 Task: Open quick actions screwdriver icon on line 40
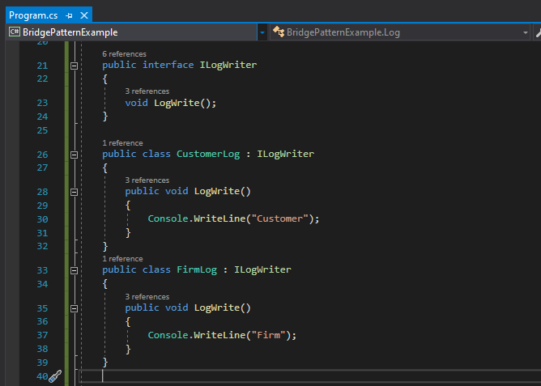(55, 376)
